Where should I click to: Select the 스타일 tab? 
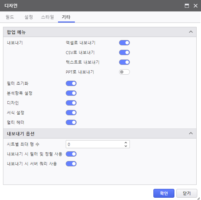(x=48, y=17)
